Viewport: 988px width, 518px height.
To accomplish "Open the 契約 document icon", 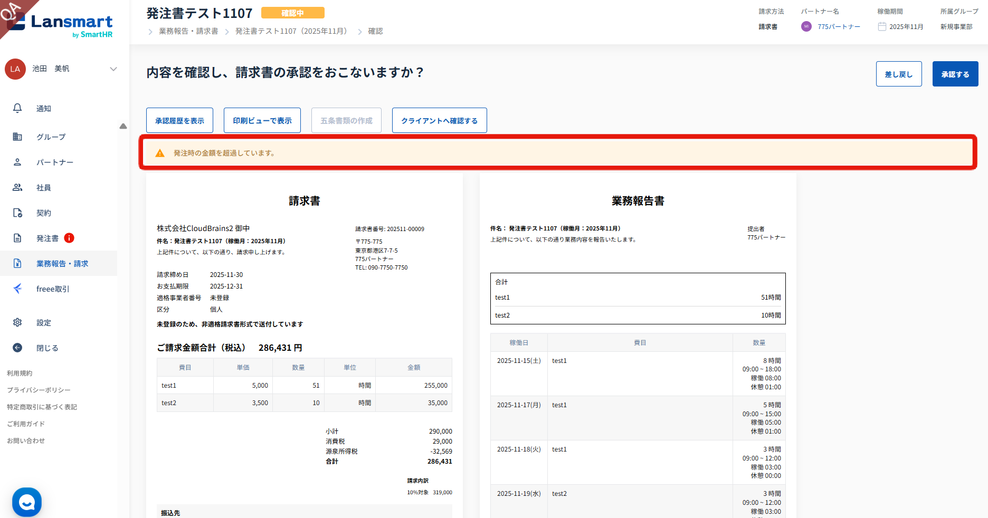I will click(17, 213).
